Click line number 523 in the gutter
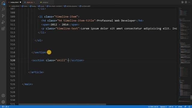Viewport: 192px width, 108px height. click(13, 72)
